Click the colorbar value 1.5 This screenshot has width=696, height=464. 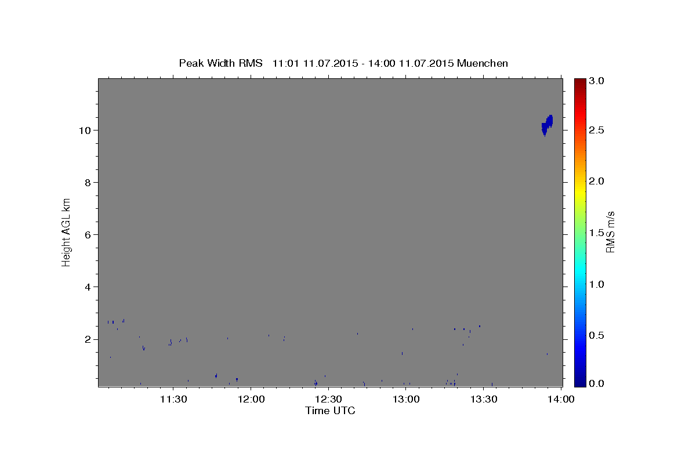[597, 233]
